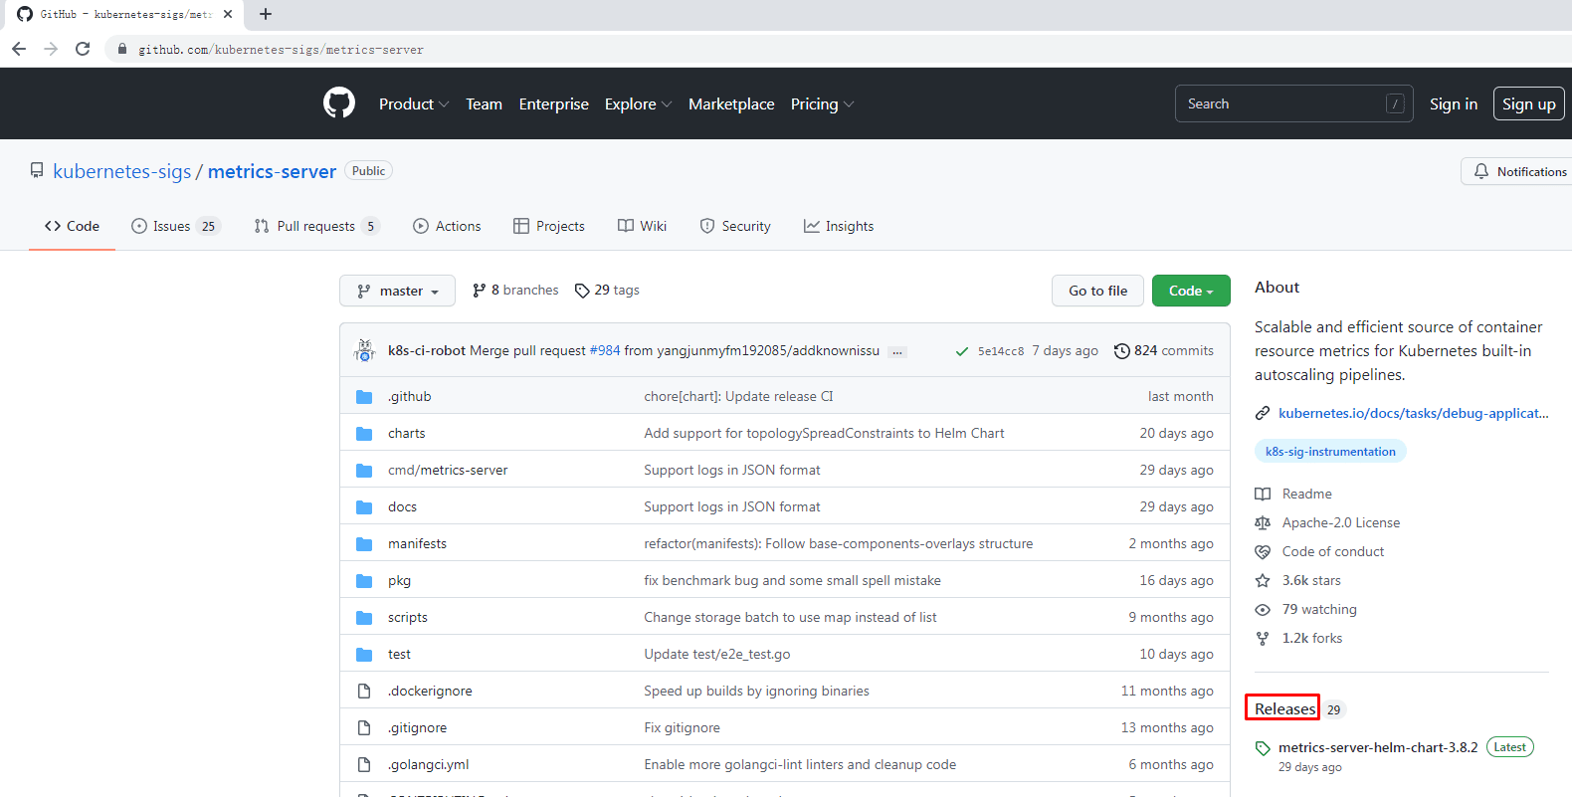Open pull request #984 link
This screenshot has width=1572, height=797.
(x=605, y=350)
